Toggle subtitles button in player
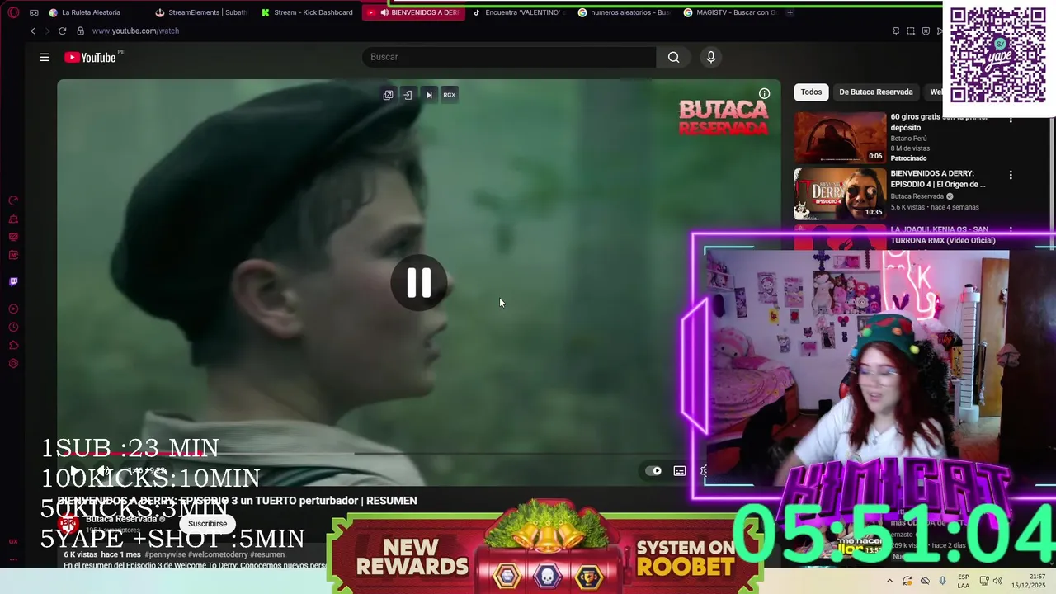Viewport: 1056px width, 594px height. 680,471
